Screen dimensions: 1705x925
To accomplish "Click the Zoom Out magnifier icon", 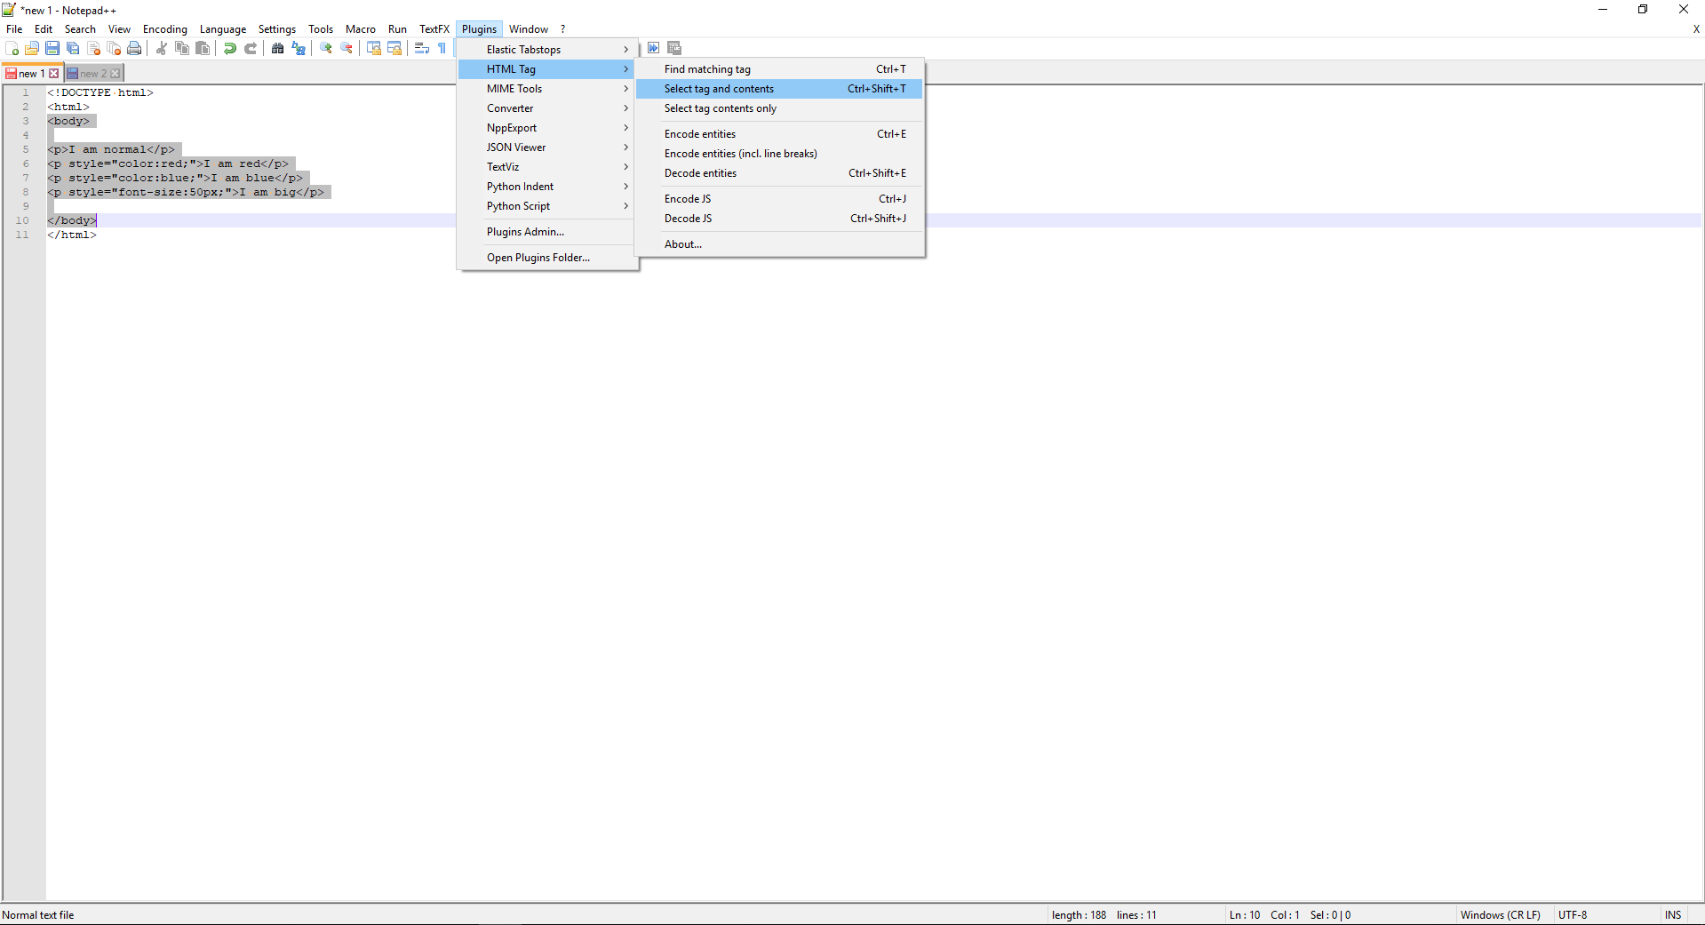I will [x=347, y=49].
